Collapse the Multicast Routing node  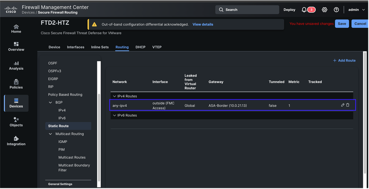tap(50, 134)
